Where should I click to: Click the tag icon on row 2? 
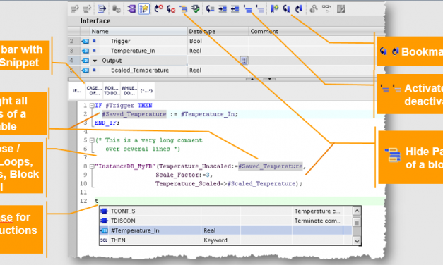tap(85, 41)
